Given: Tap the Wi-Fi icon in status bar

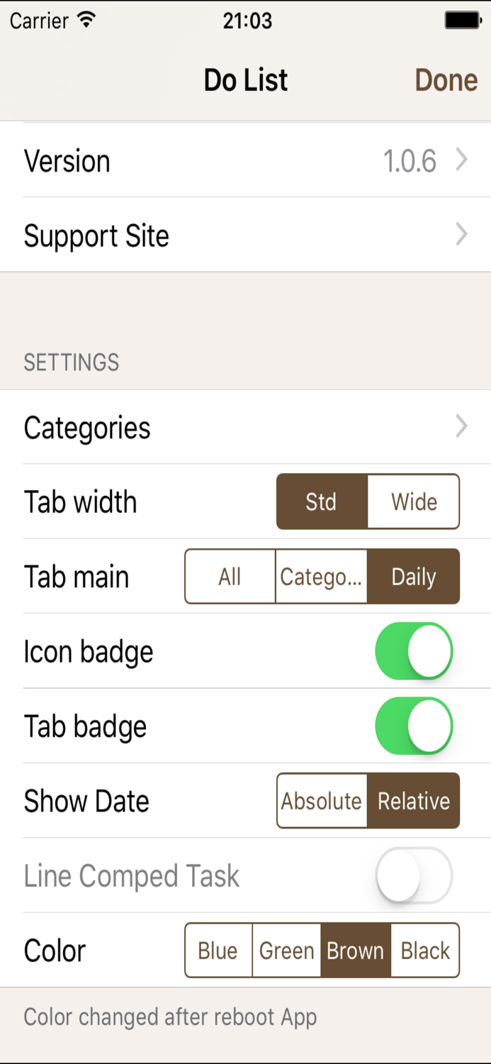Looking at the screenshot, I should pyautogui.click(x=86, y=20).
